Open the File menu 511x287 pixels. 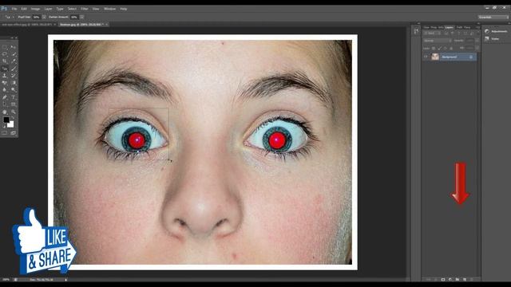pos(14,9)
